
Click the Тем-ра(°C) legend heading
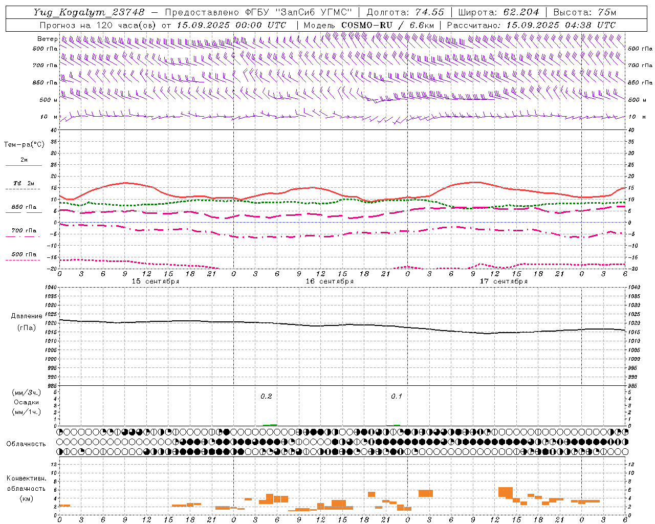coord(24,145)
